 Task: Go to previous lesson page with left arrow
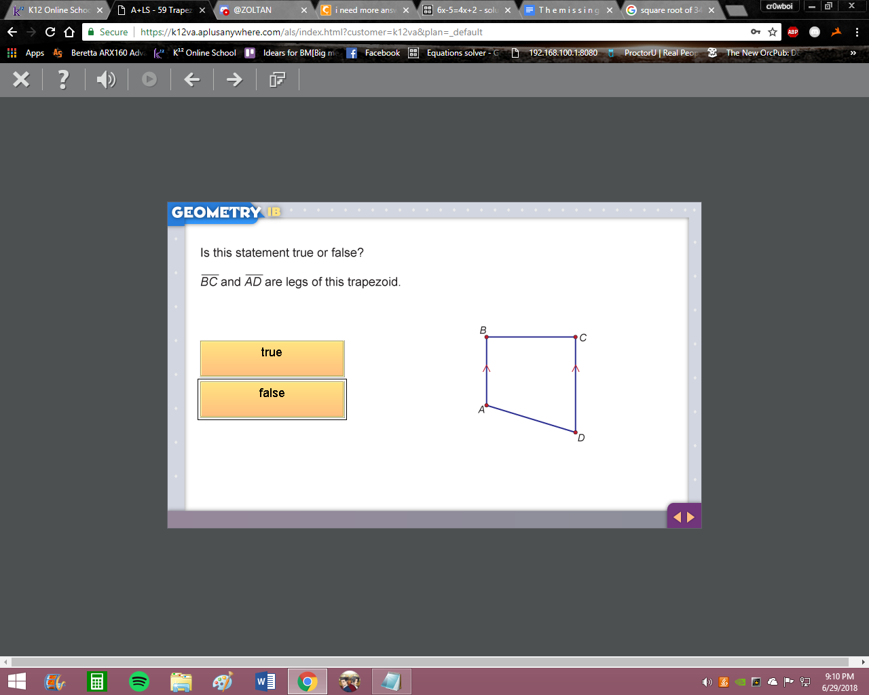click(192, 79)
